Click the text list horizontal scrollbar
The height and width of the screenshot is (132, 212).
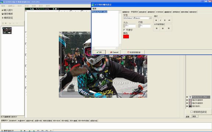point(105,48)
